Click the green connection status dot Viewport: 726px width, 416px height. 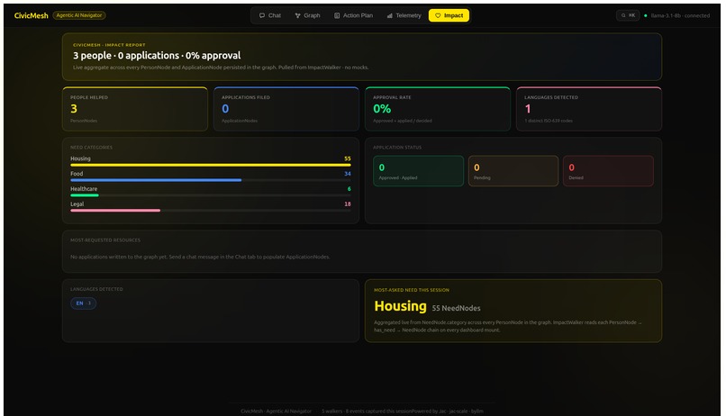[646, 15]
